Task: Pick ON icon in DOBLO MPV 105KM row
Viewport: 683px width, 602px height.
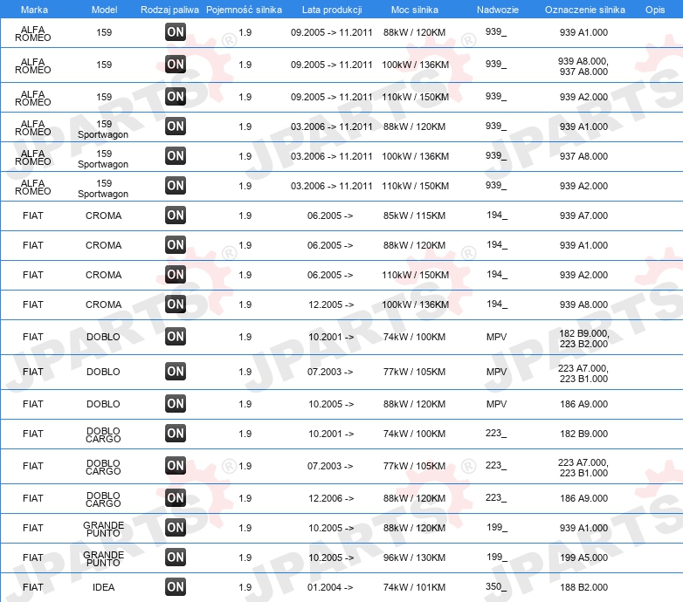Action: 176,371
